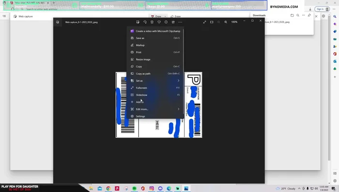This screenshot has height=192, width=339.
Task: Click the Edge downloads arrow icon
Action: [x=310, y=9]
